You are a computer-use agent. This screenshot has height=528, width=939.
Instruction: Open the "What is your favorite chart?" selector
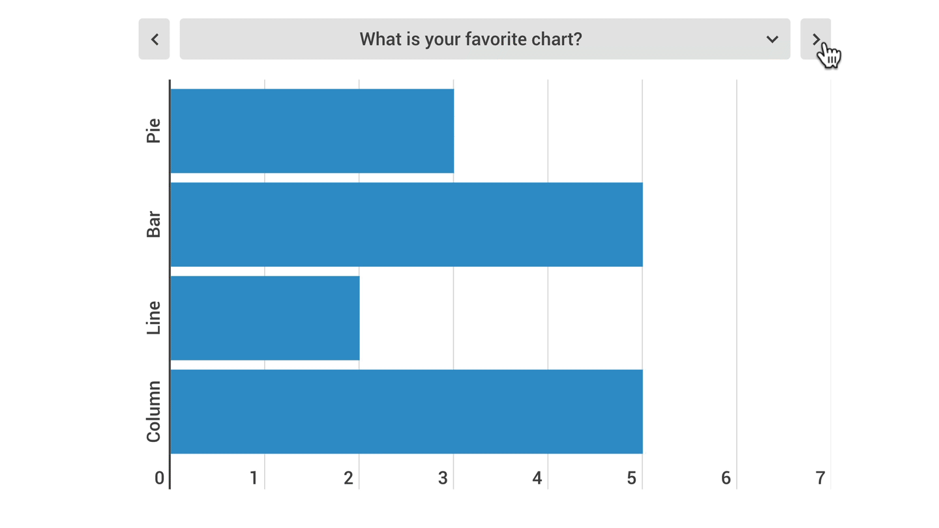(471, 39)
